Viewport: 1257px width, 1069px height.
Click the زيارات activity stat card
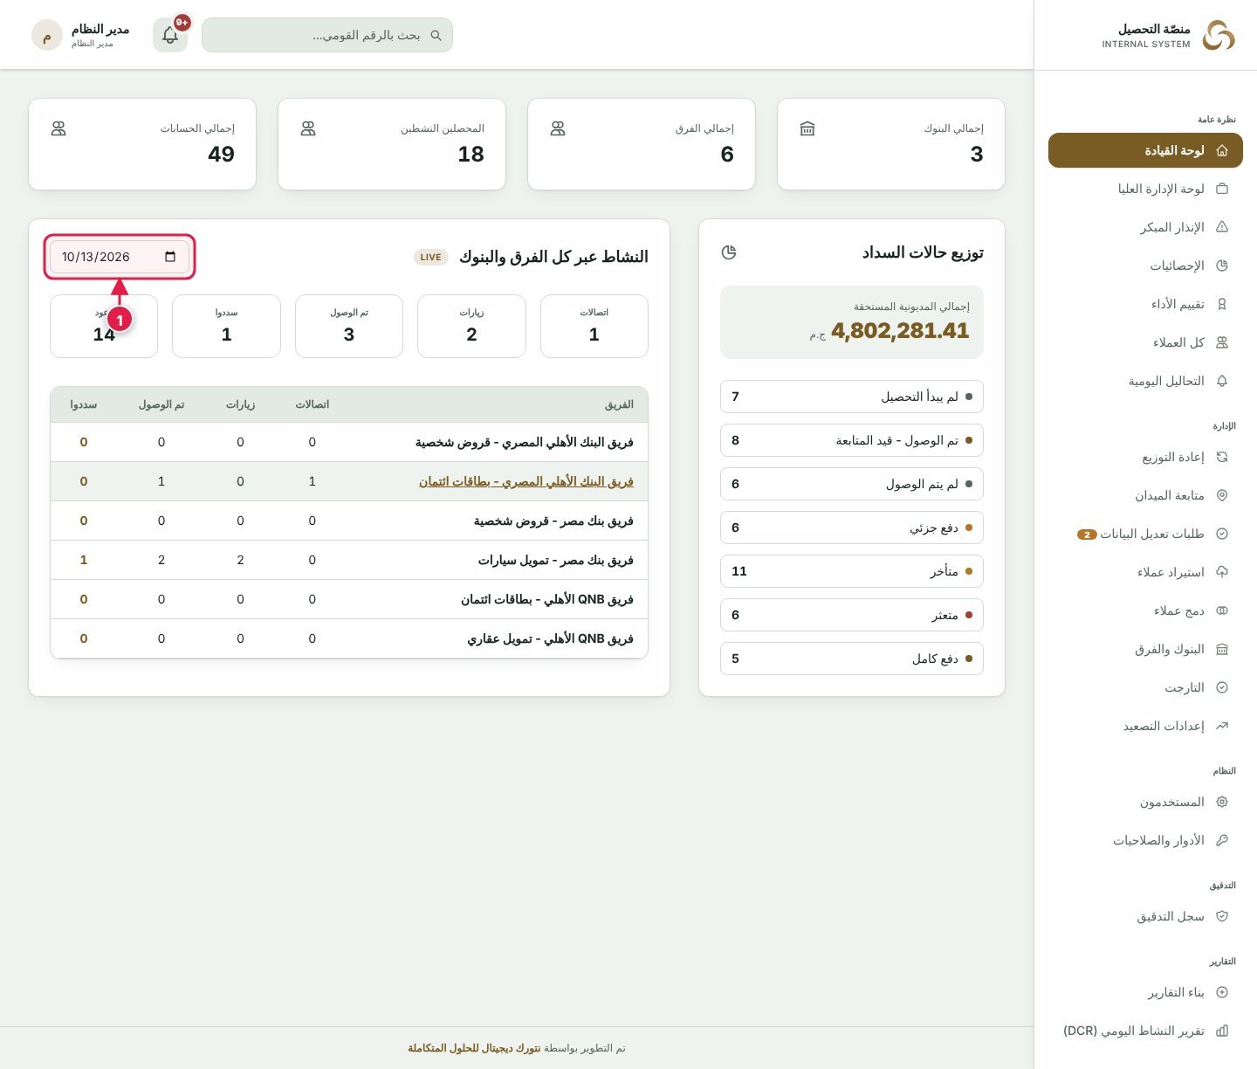click(x=471, y=326)
